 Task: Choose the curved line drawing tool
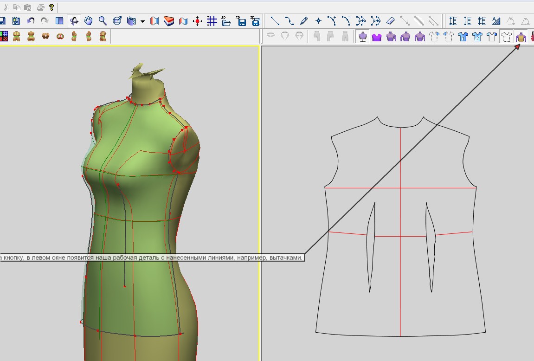tap(290, 21)
